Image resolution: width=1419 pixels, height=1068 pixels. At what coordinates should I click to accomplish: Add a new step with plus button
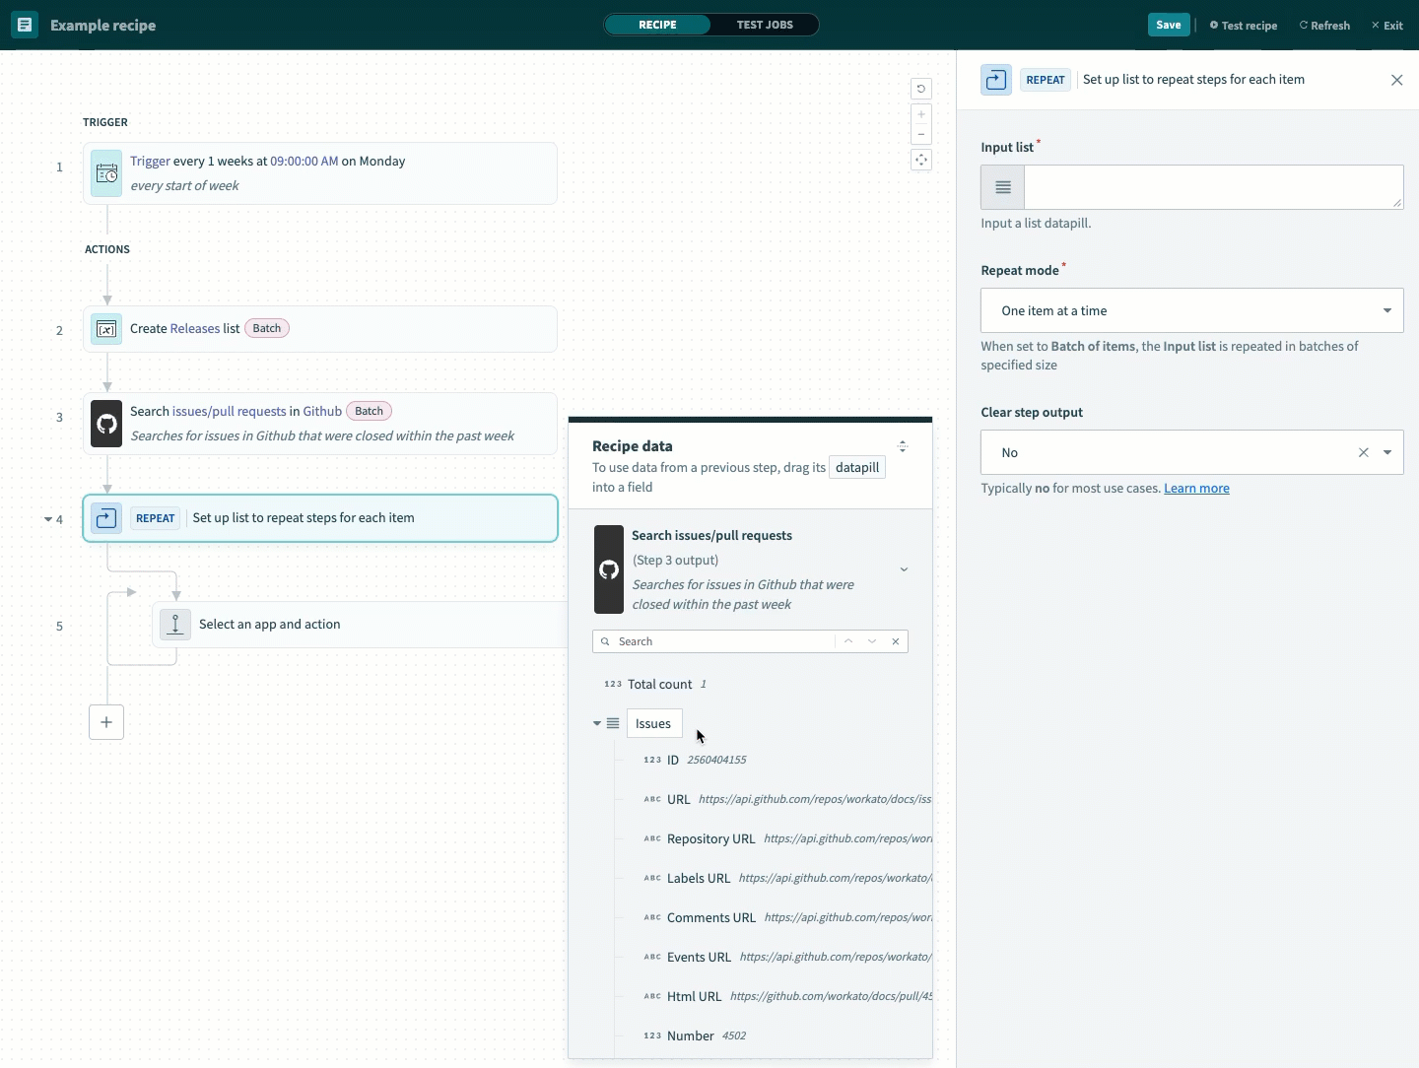106,722
